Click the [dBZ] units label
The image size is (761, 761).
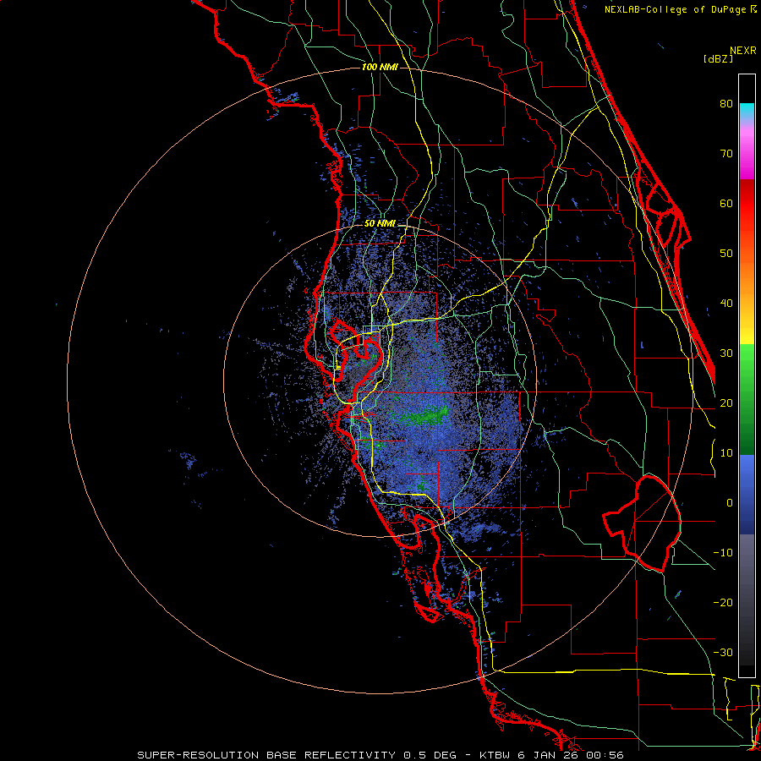point(718,59)
